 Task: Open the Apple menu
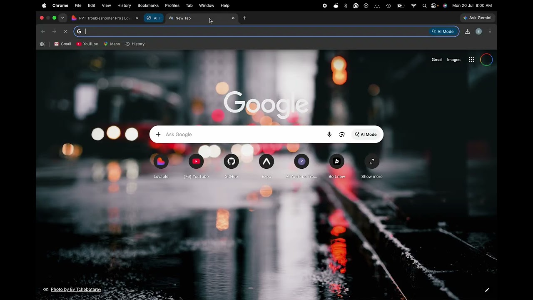(44, 5)
